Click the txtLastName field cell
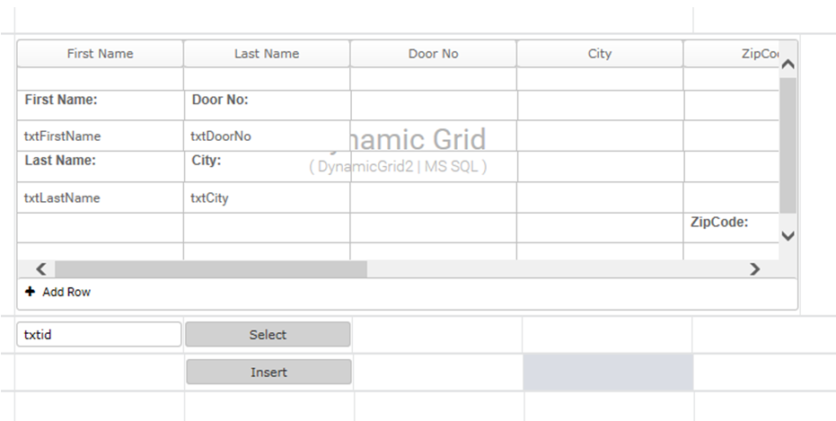The image size is (836, 421). tap(62, 198)
